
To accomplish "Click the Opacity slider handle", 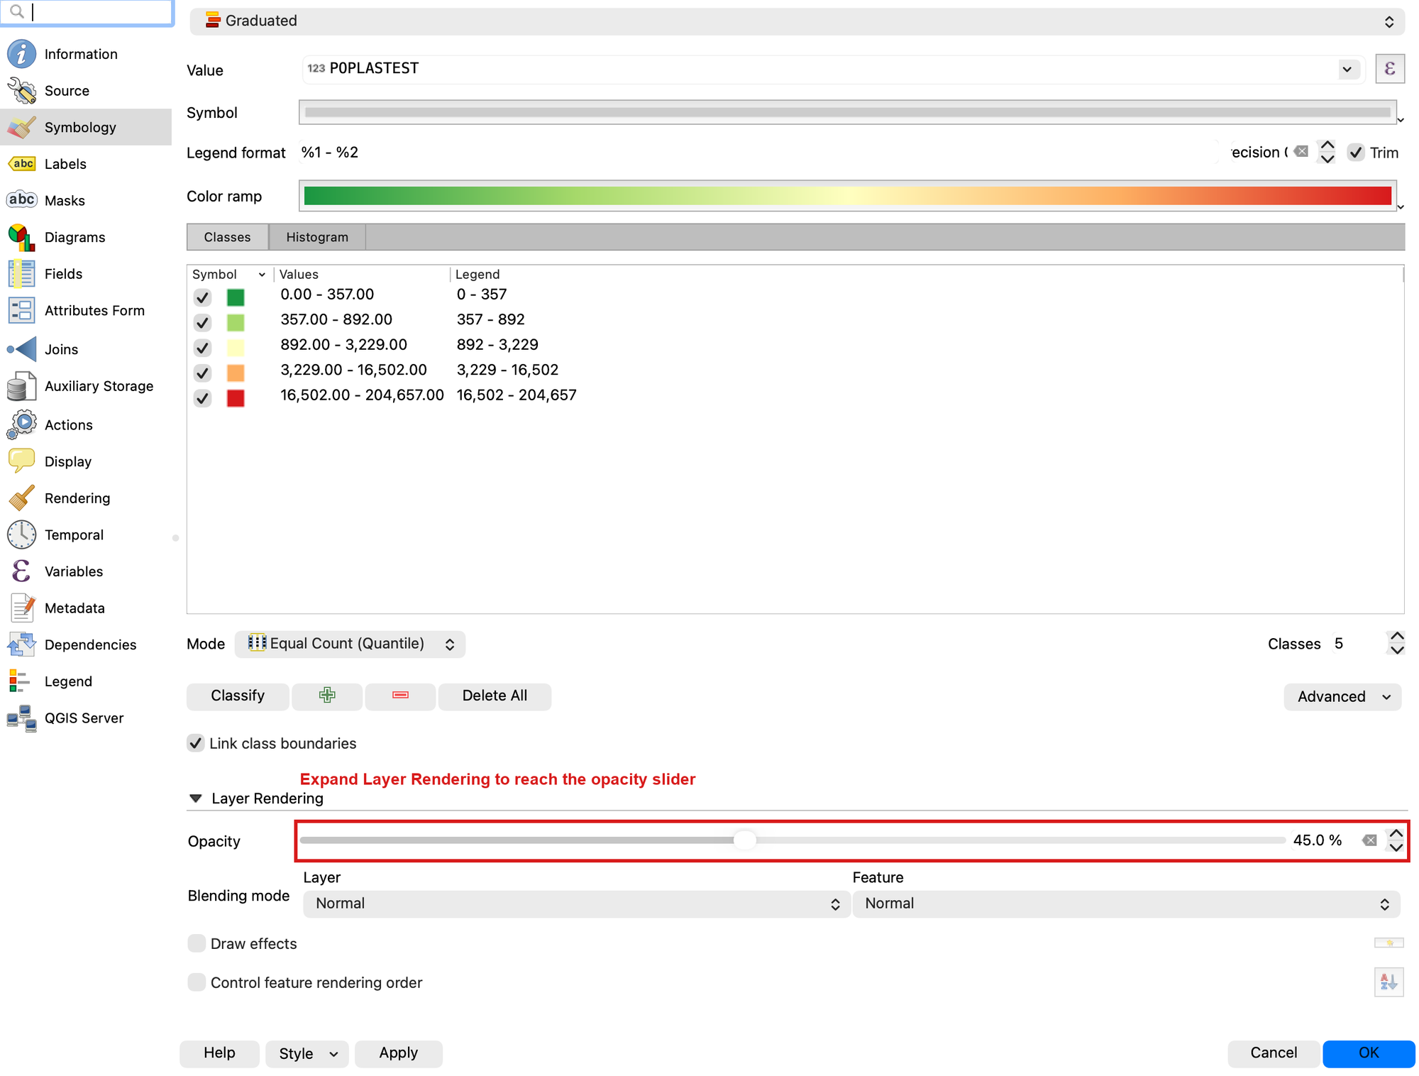I will (744, 840).
